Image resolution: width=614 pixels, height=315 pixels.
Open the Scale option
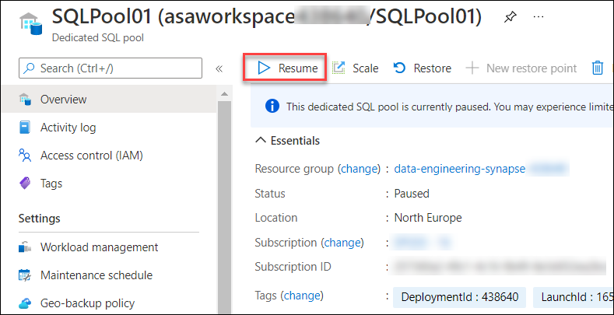click(356, 68)
